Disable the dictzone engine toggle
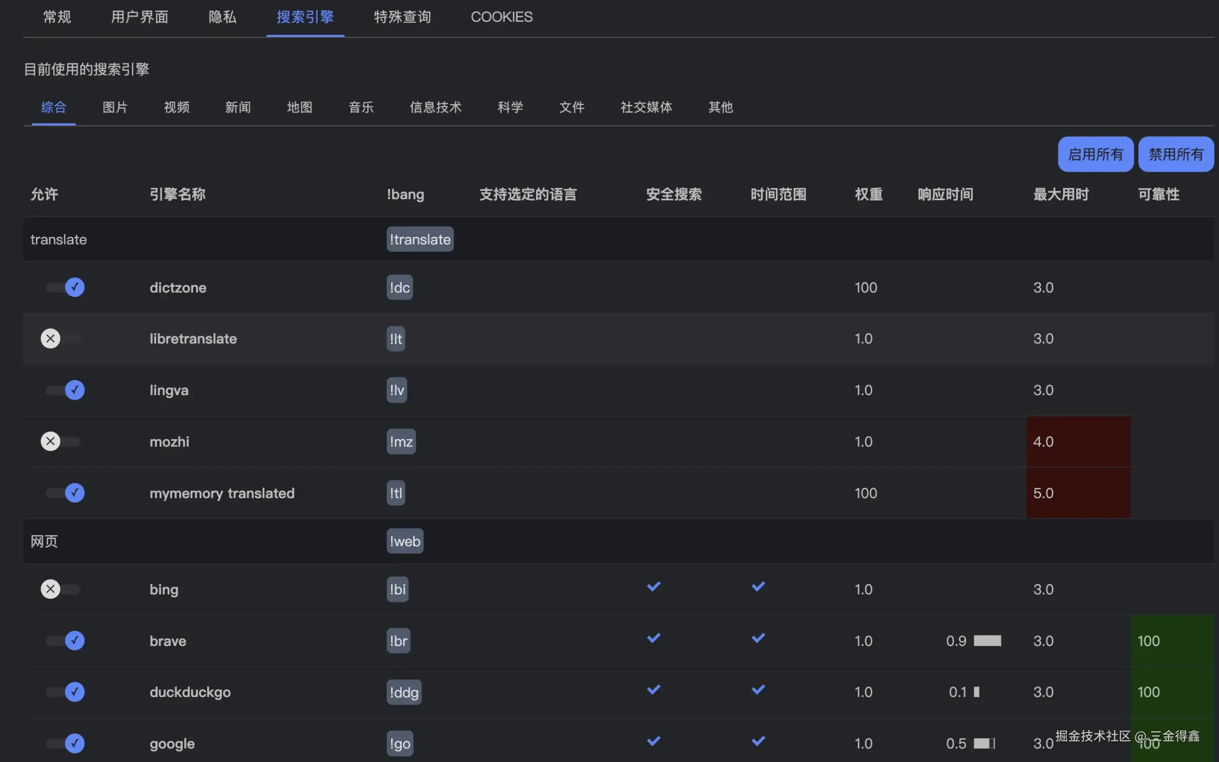The width and height of the screenshot is (1219, 762). [x=65, y=287]
